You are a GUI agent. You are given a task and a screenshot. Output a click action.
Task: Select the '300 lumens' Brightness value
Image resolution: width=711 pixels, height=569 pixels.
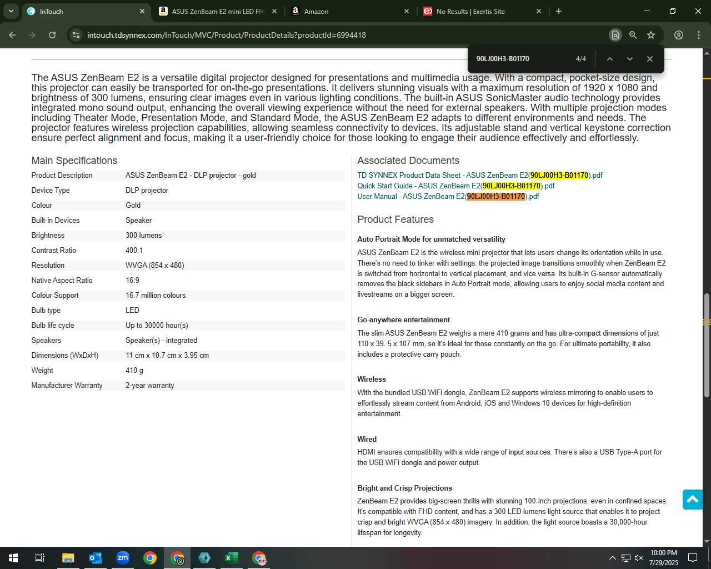144,235
